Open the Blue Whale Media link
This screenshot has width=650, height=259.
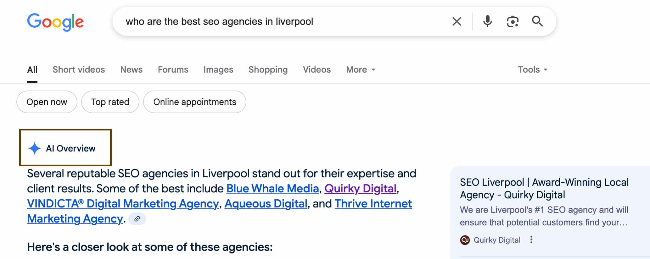coord(273,189)
